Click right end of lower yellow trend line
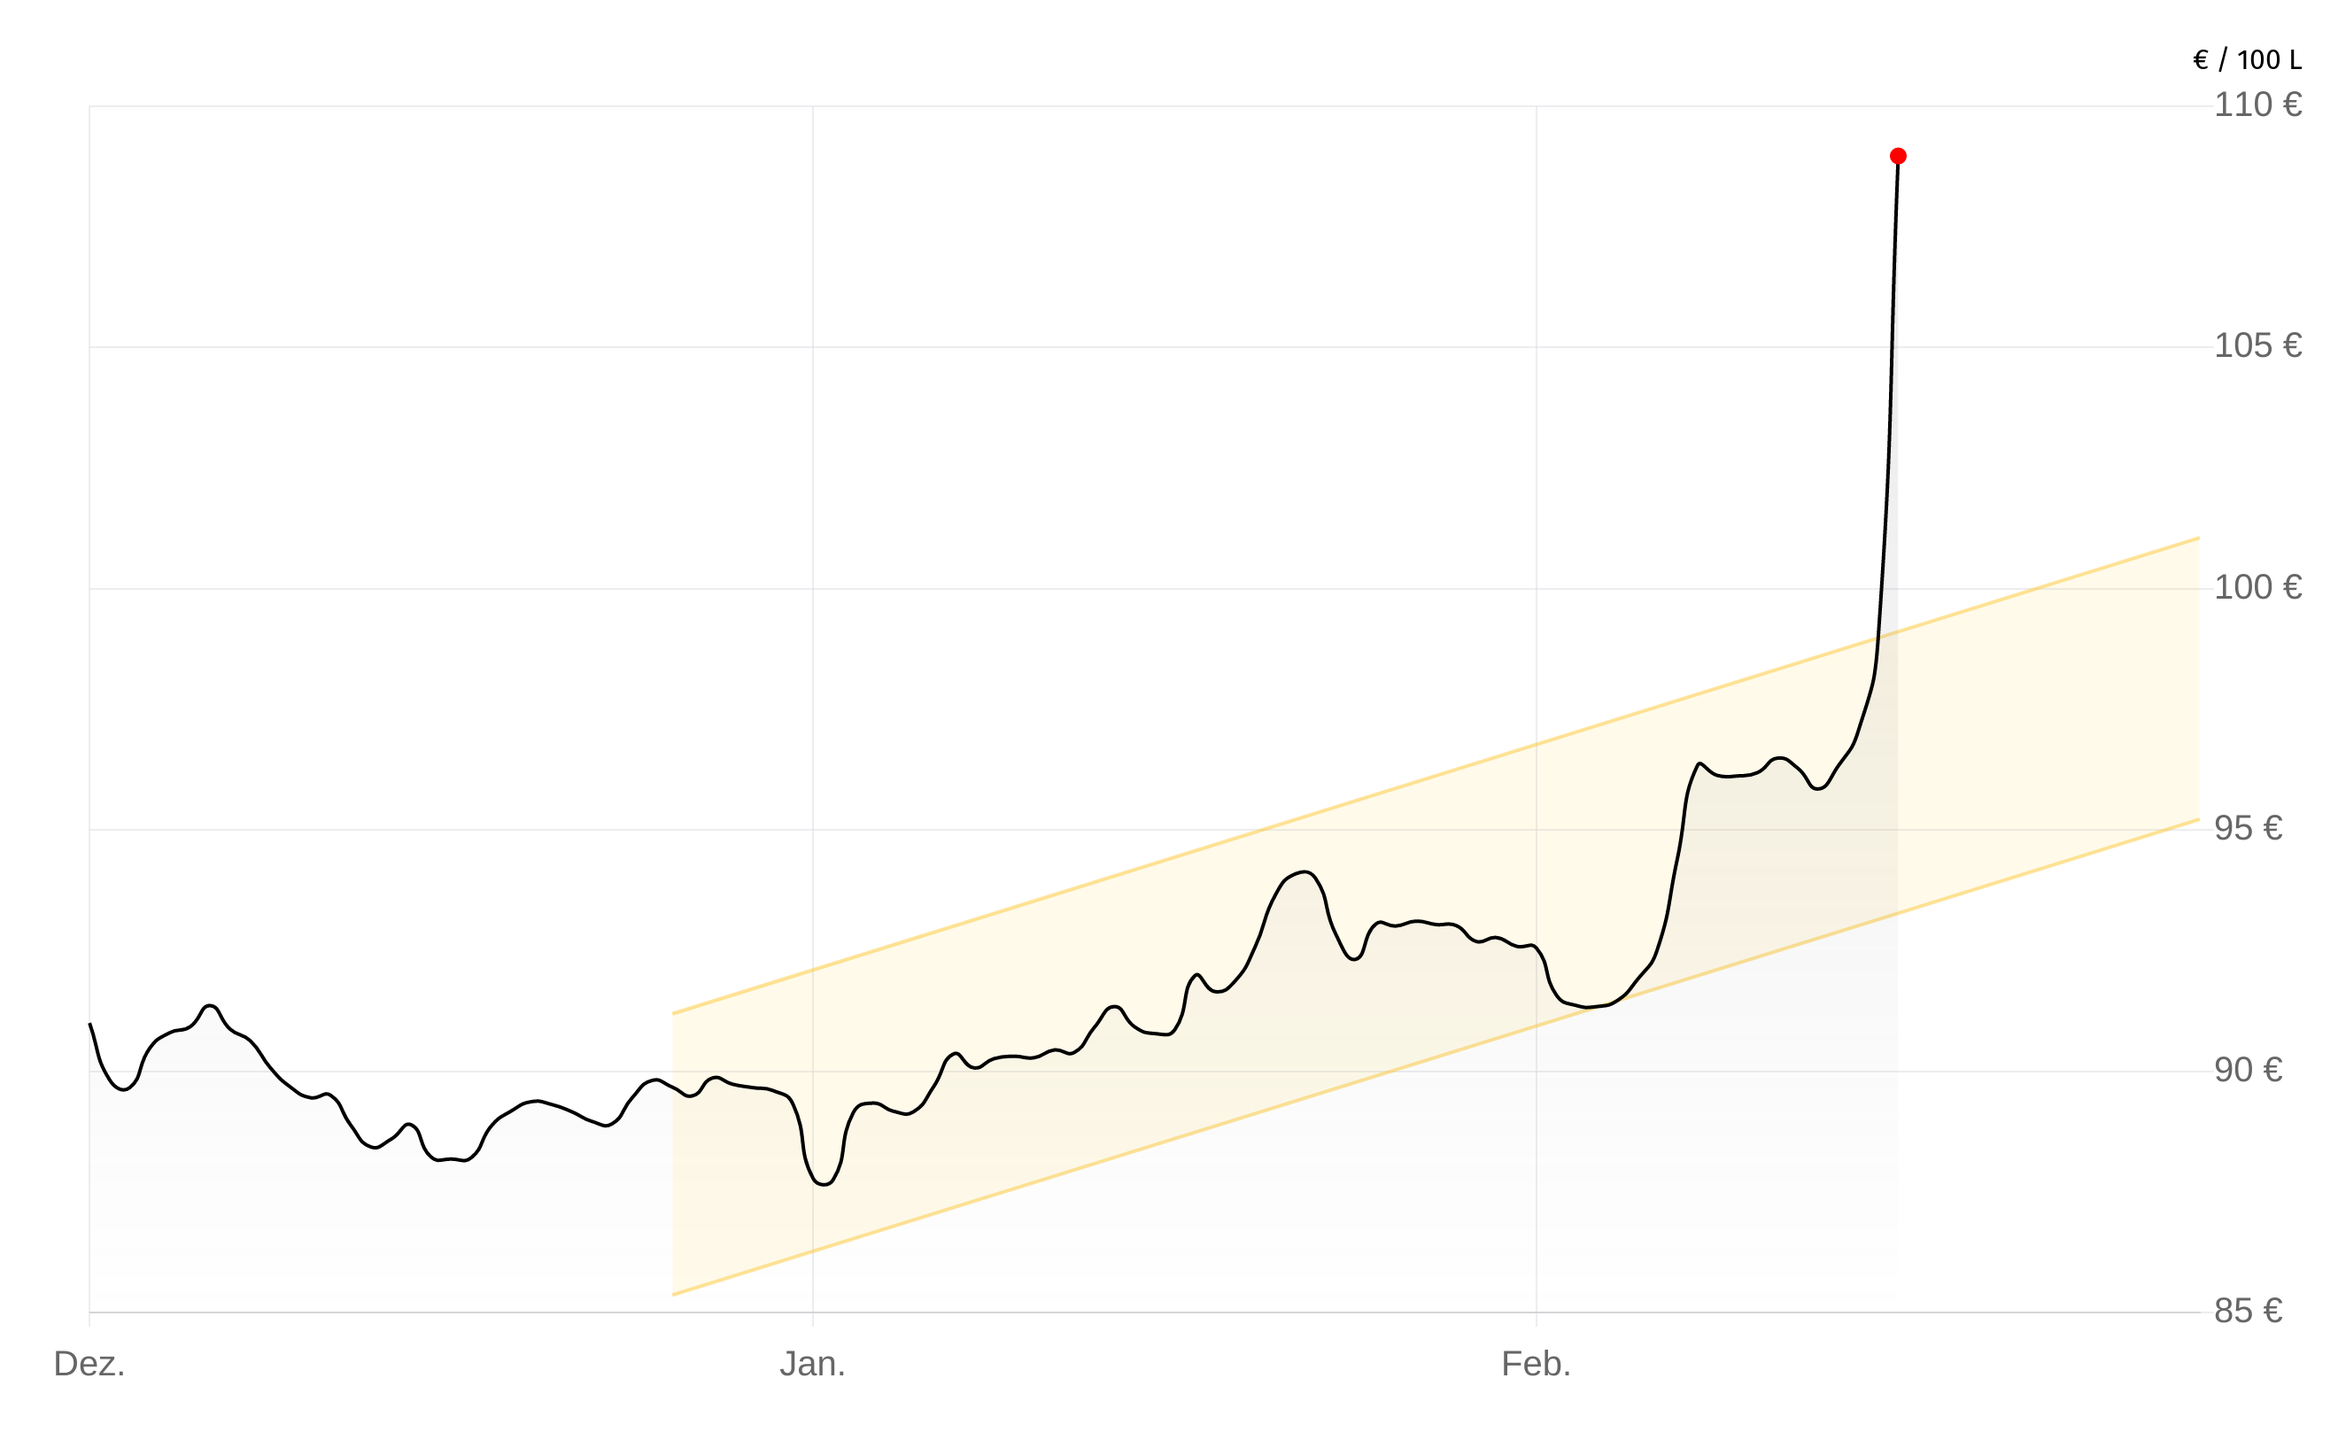Viewport: 2338px width, 1440px height. click(x=2198, y=820)
